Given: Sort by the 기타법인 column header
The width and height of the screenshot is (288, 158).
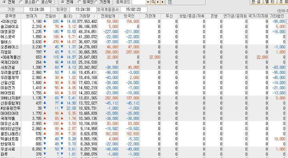Looking at the screenshot, I should click(277, 16).
